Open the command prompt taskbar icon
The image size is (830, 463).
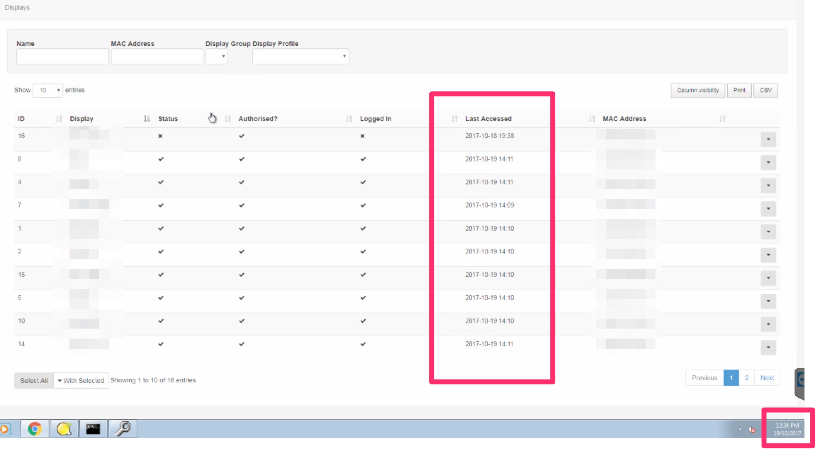tap(93, 429)
